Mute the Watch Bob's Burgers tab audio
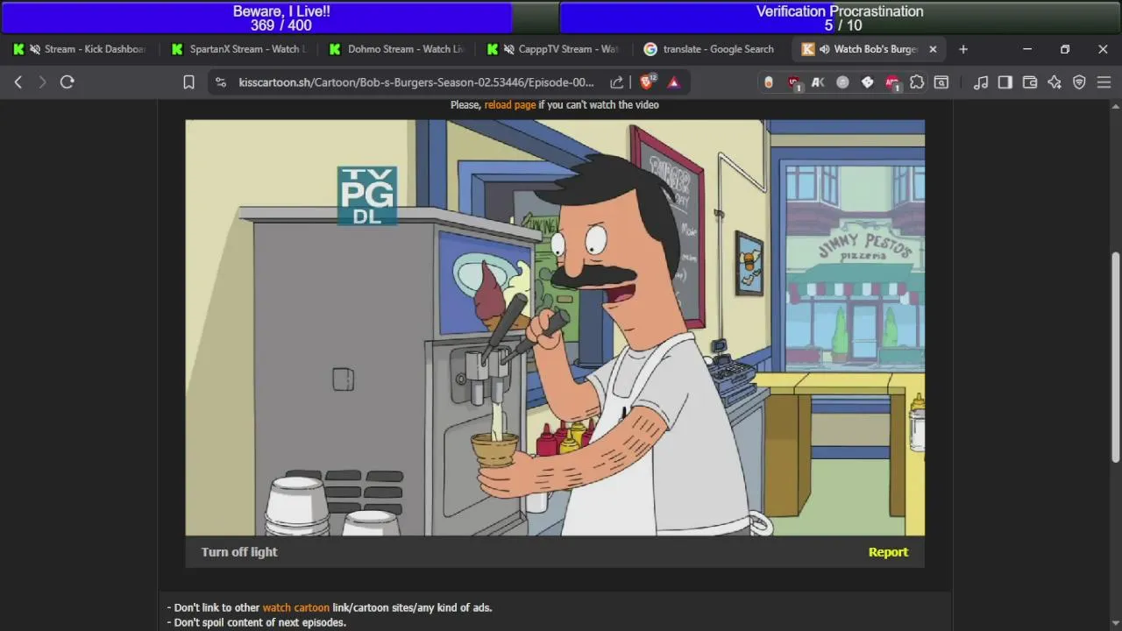This screenshot has width=1122, height=631. (x=825, y=49)
